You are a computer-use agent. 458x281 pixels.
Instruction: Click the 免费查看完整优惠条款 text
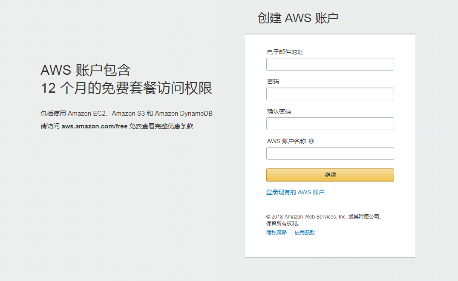click(x=161, y=126)
